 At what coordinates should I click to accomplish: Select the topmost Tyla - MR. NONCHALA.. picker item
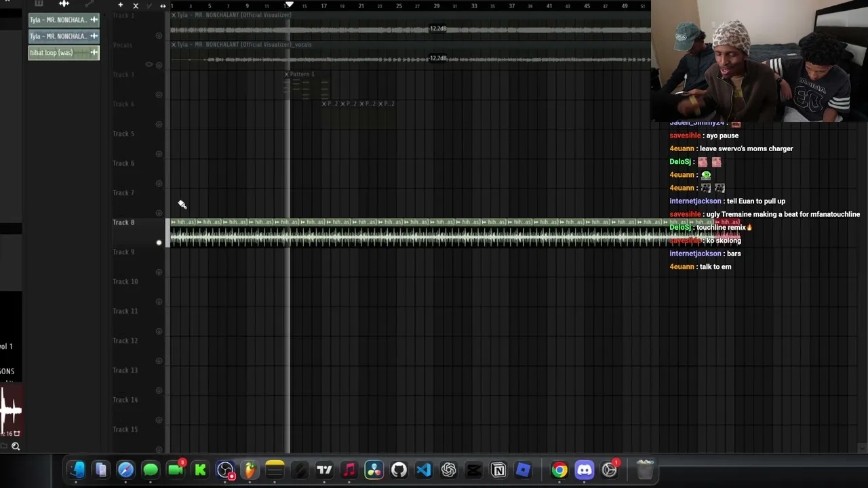pyautogui.click(x=64, y=20)
